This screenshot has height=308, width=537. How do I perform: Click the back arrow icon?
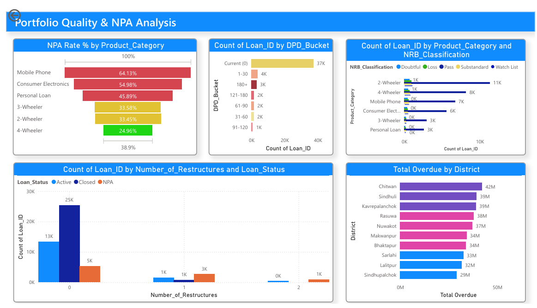14,15
